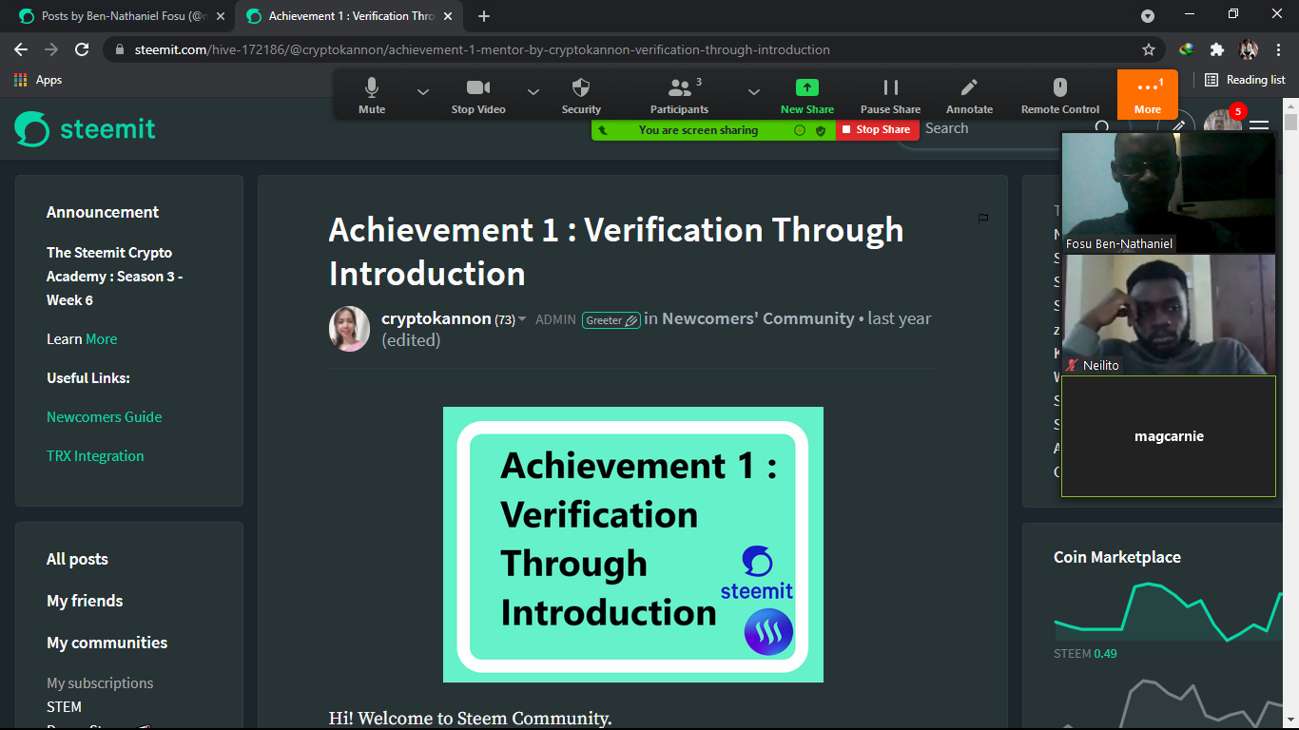Viewport: 1299px width, 730px height.
Task: Open the tab search dropdown arrow
Action: pos(1148,16)
